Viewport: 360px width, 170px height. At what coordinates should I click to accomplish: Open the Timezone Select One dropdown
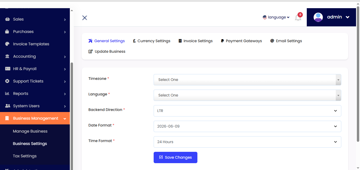tap(247, 80)
